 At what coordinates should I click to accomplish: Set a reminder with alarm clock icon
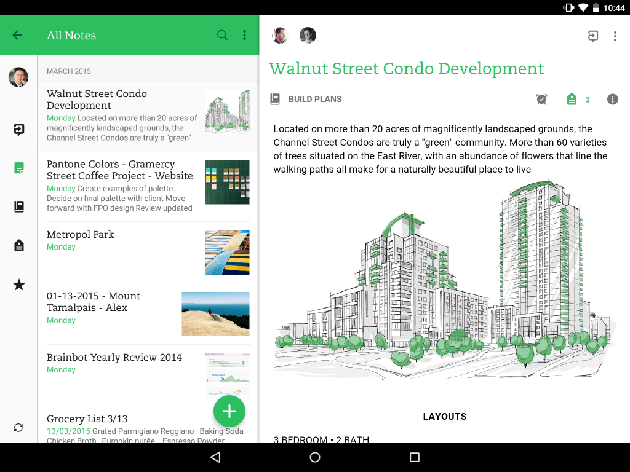541,99
